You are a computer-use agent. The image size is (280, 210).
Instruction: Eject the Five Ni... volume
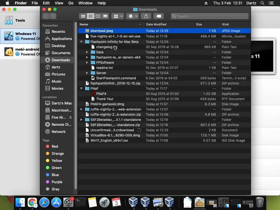click(x=71, y=117)
